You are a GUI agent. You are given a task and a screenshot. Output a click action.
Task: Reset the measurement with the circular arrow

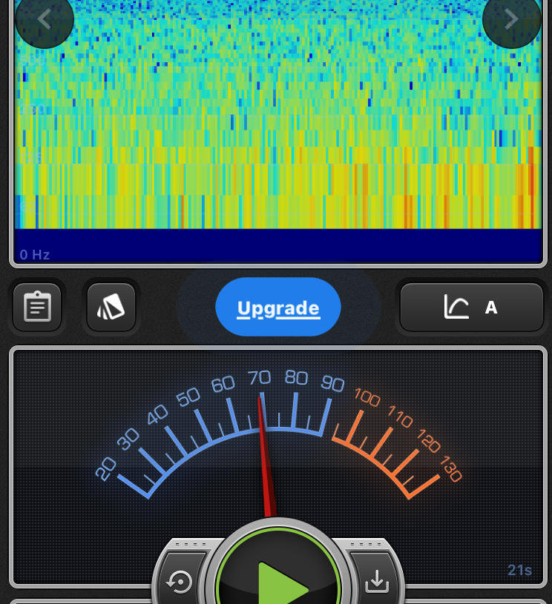[x=180, y=583]
